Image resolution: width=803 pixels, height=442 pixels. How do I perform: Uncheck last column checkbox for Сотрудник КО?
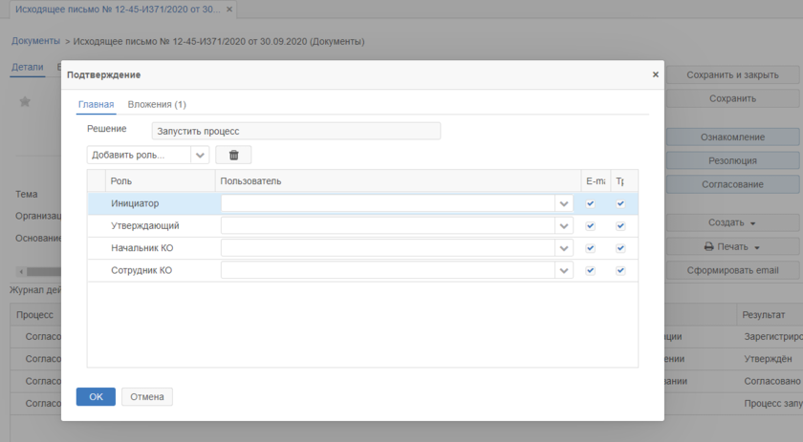click(620, 270)
